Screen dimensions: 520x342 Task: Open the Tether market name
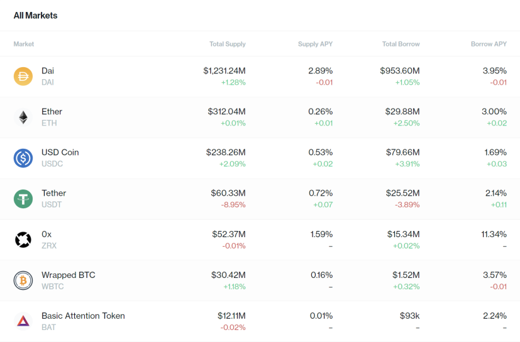pyautogui.click(x=53, y=193)
